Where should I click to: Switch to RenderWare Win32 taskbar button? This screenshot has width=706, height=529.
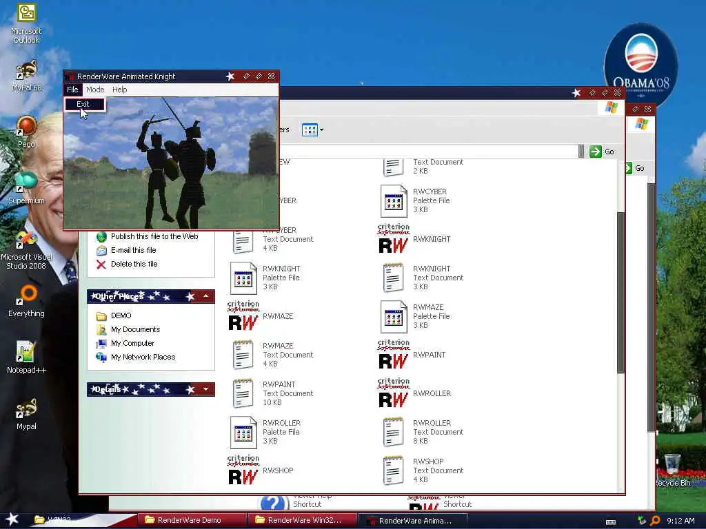(x=302, y=520)
